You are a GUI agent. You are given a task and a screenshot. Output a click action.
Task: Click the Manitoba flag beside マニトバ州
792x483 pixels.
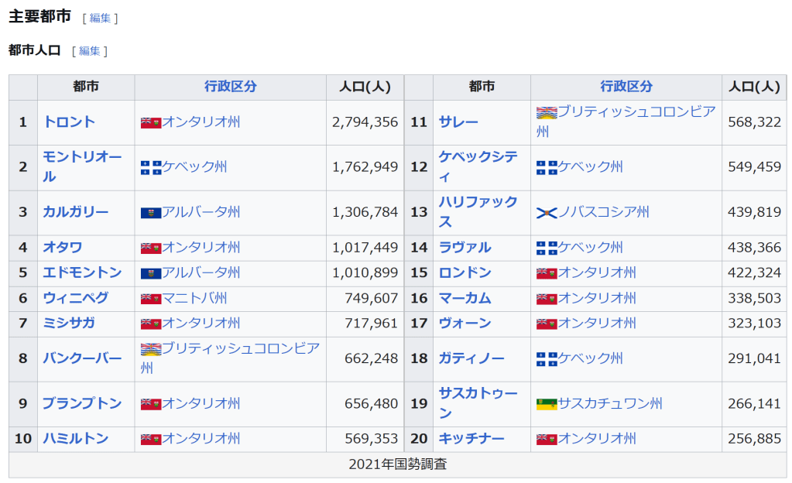click(x=150, y=299)
